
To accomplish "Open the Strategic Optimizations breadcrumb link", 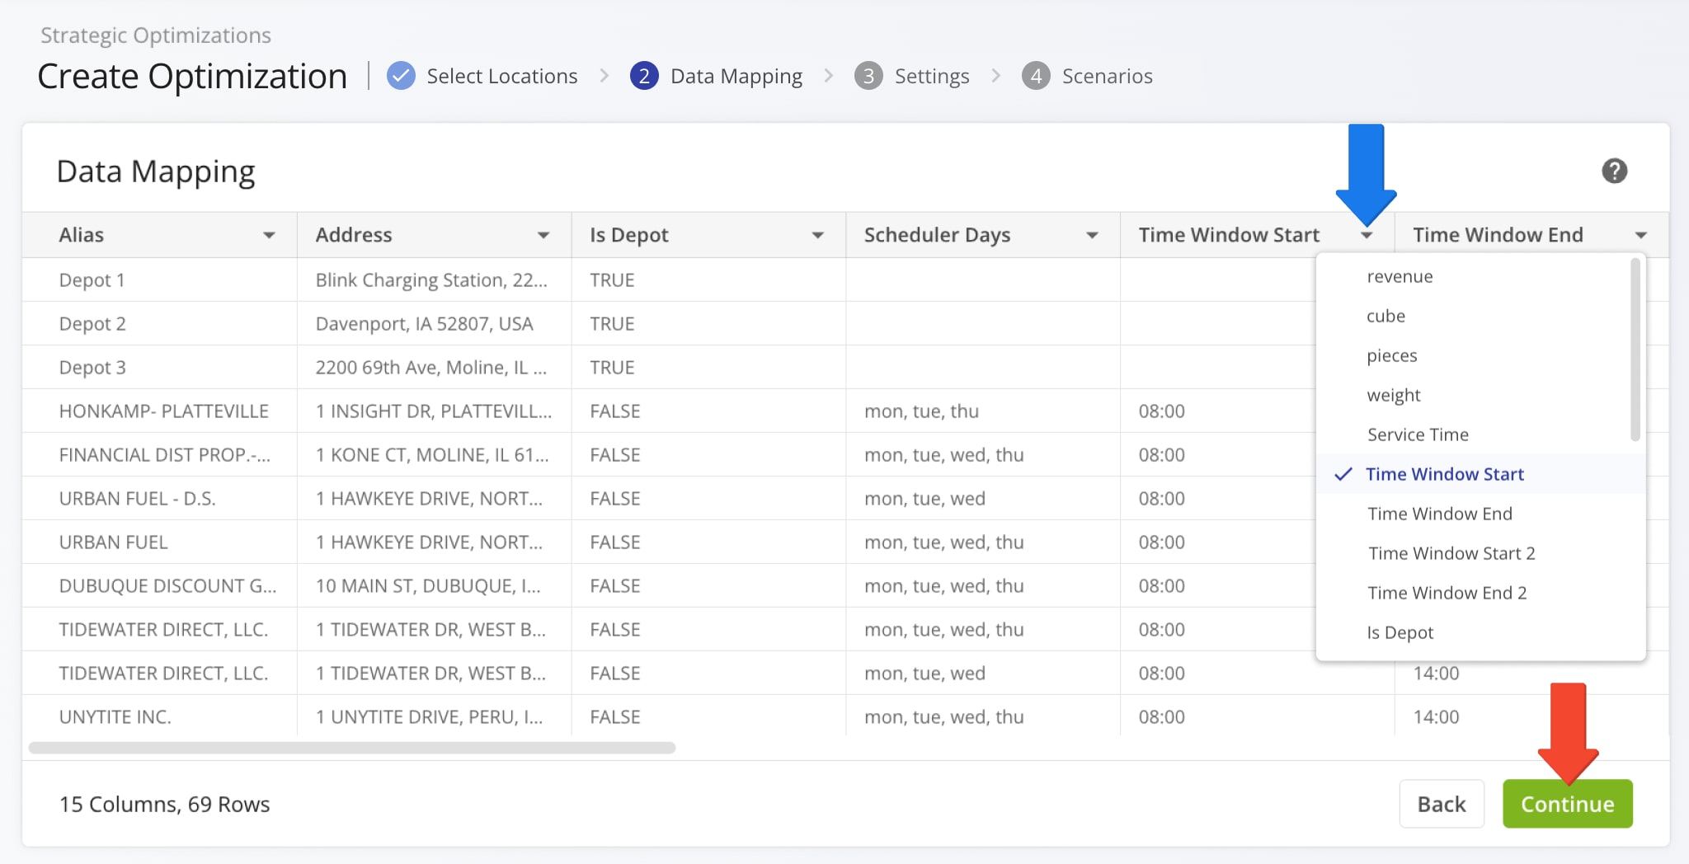I will (x=155, y=35).
